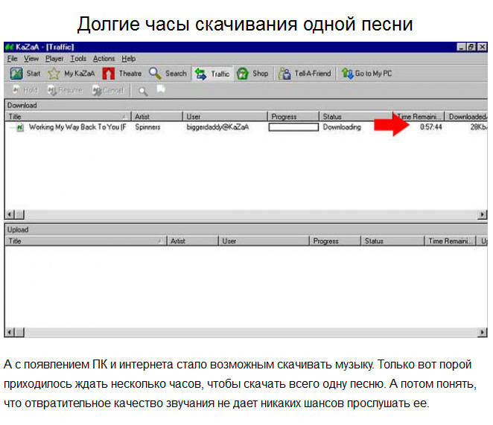
Task: Click the Start toolbar icon
Action: click(17, 74)
